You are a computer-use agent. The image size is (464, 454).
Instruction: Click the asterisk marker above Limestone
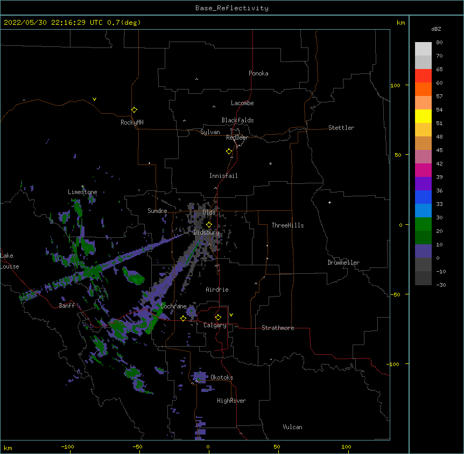point(83,187)
